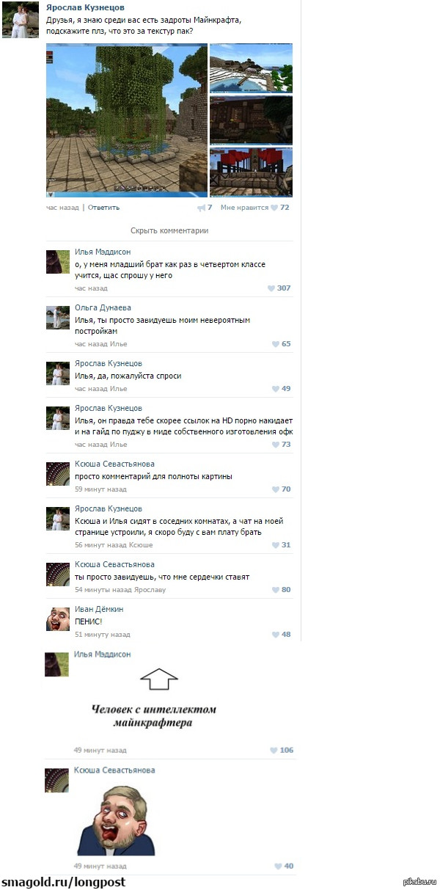The height and width of the screenshot is (890, 440).
Task: Open Иван Дёмкин's profile name link
Action: point(99,610)
